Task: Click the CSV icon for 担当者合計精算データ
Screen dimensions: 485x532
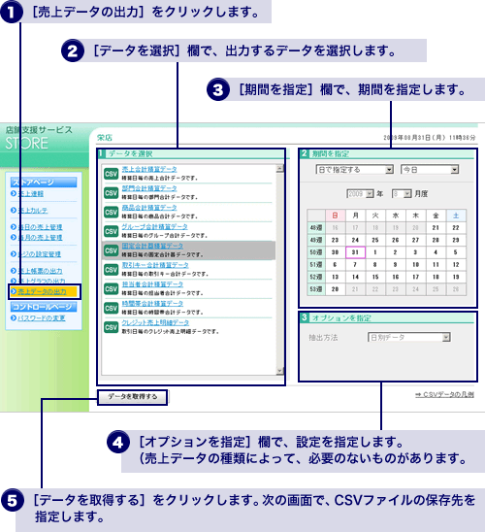Action: click(x=111, y=288)
